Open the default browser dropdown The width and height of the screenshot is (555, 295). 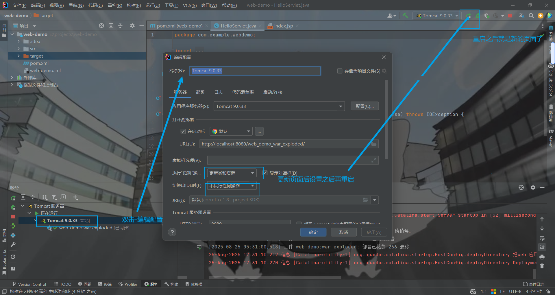pos(231,131)
